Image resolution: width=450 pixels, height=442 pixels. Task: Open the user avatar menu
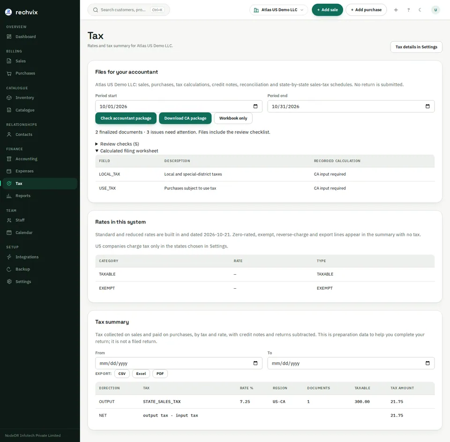[435, 10]
